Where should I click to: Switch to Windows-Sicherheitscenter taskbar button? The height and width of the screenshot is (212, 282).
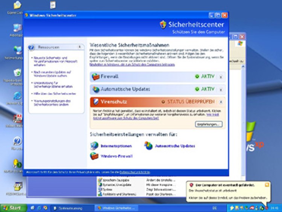[116, 208]
